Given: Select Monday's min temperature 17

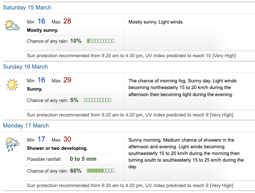Looking at the screenshot, I should tap(41, 139).
